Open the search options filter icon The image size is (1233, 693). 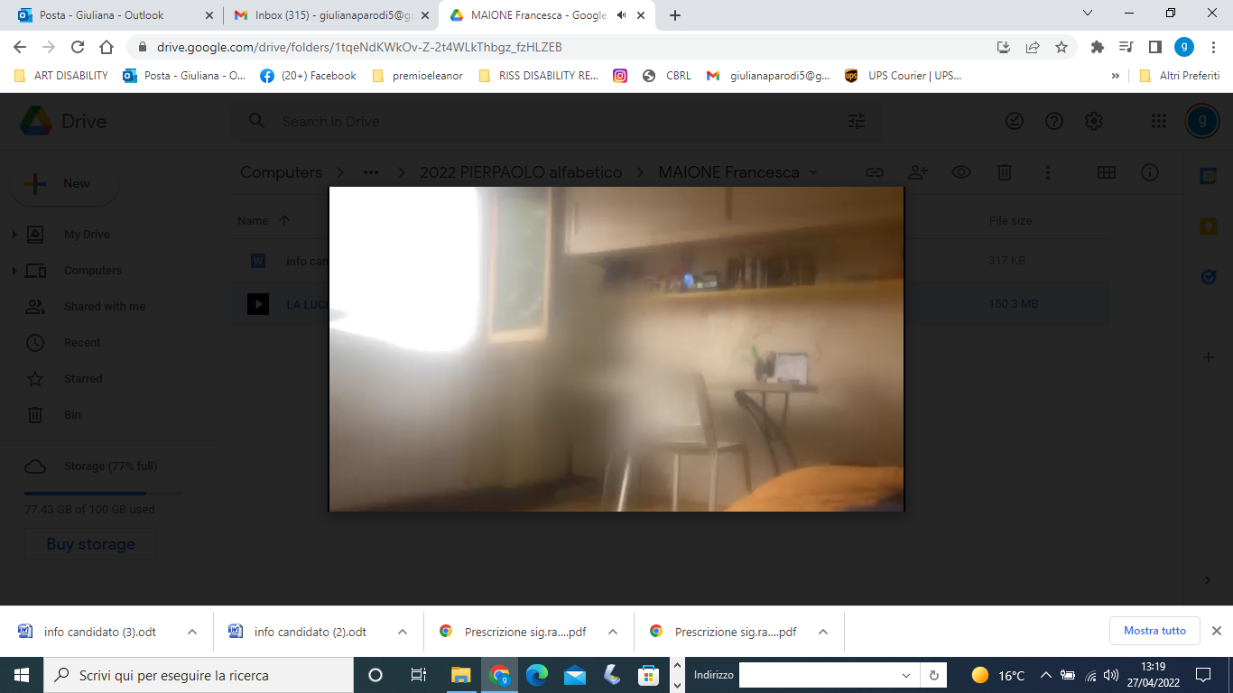[857, 121]
